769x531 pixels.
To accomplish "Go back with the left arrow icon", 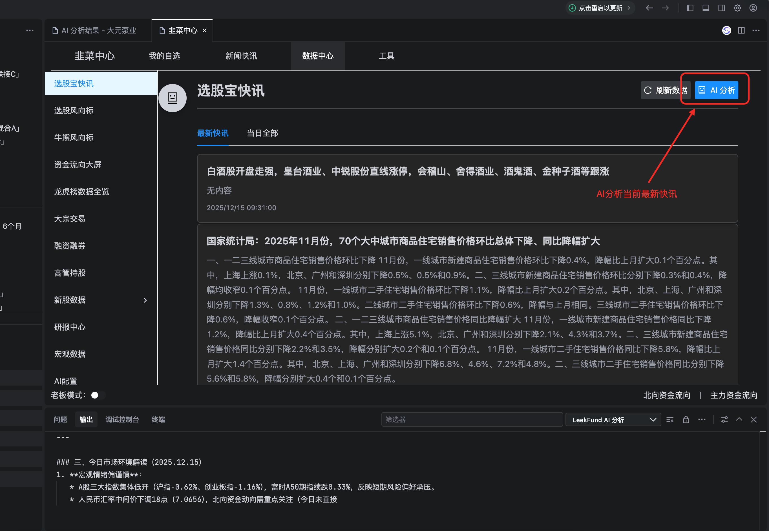I will (649, 8).
